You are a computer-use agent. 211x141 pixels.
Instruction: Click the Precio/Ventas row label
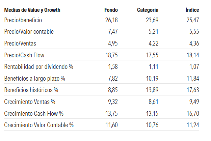(x=20, y=44)
